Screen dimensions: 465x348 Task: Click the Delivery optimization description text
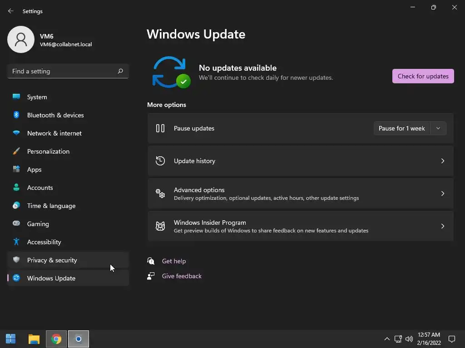click(266, 198)
